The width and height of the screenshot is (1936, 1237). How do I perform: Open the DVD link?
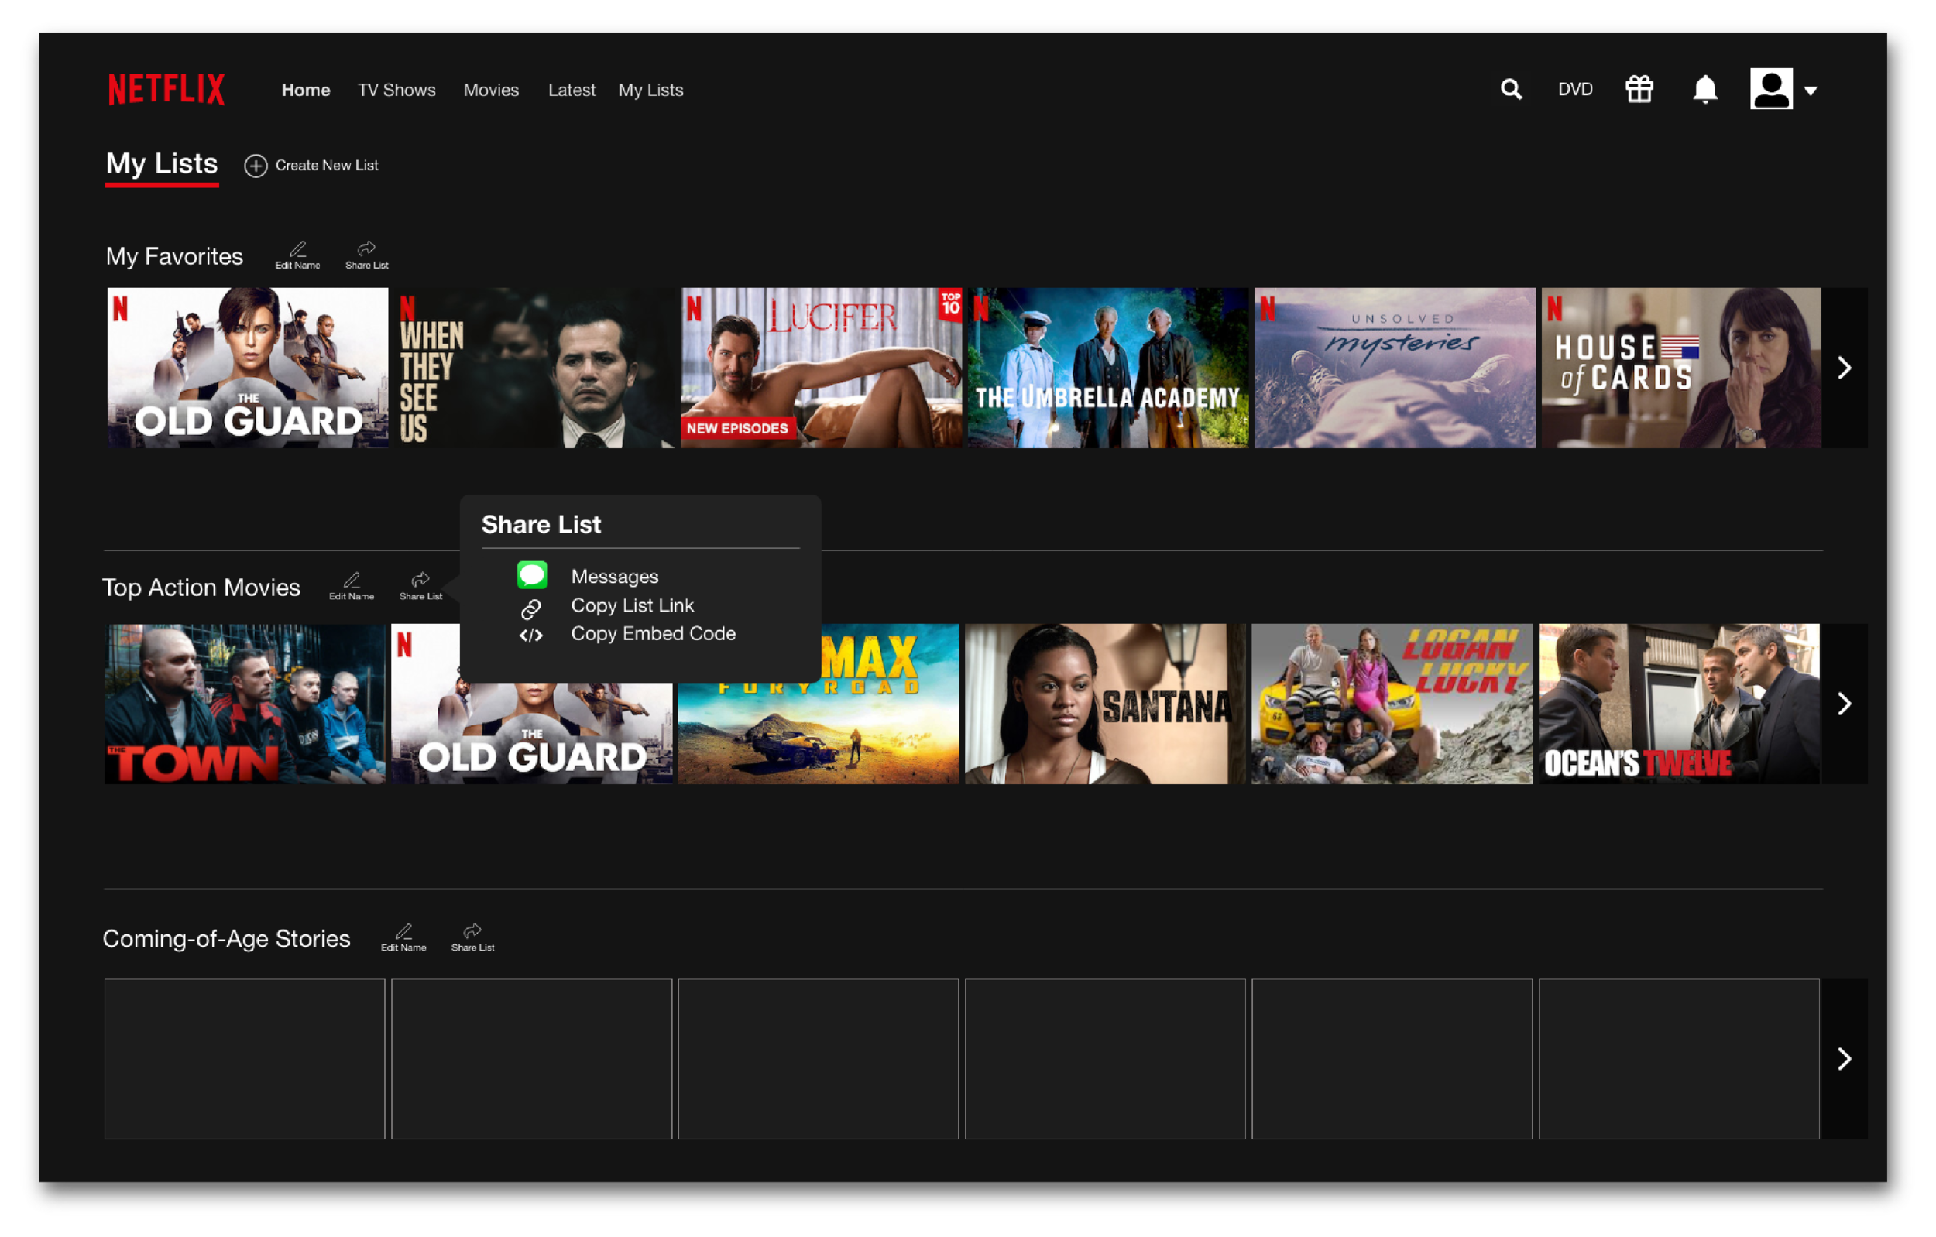[1574, 89]
